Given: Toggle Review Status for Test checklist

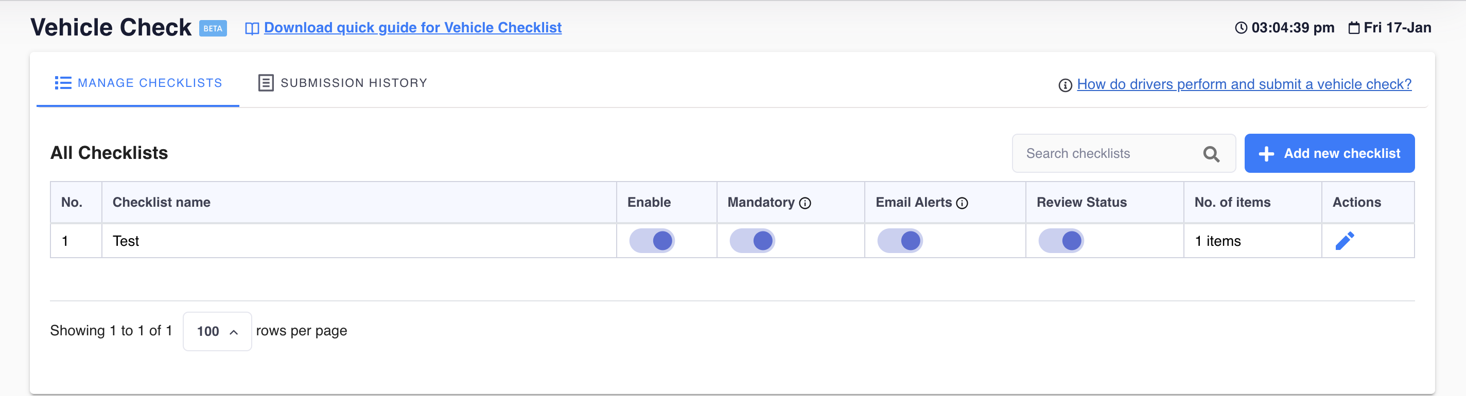Looking at the screenshot, I should [1061, 241].
